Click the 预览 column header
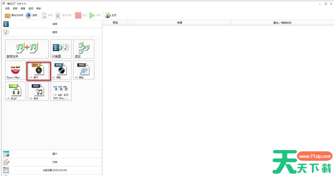Screen dimensions: 334x176 coord(115,23)
